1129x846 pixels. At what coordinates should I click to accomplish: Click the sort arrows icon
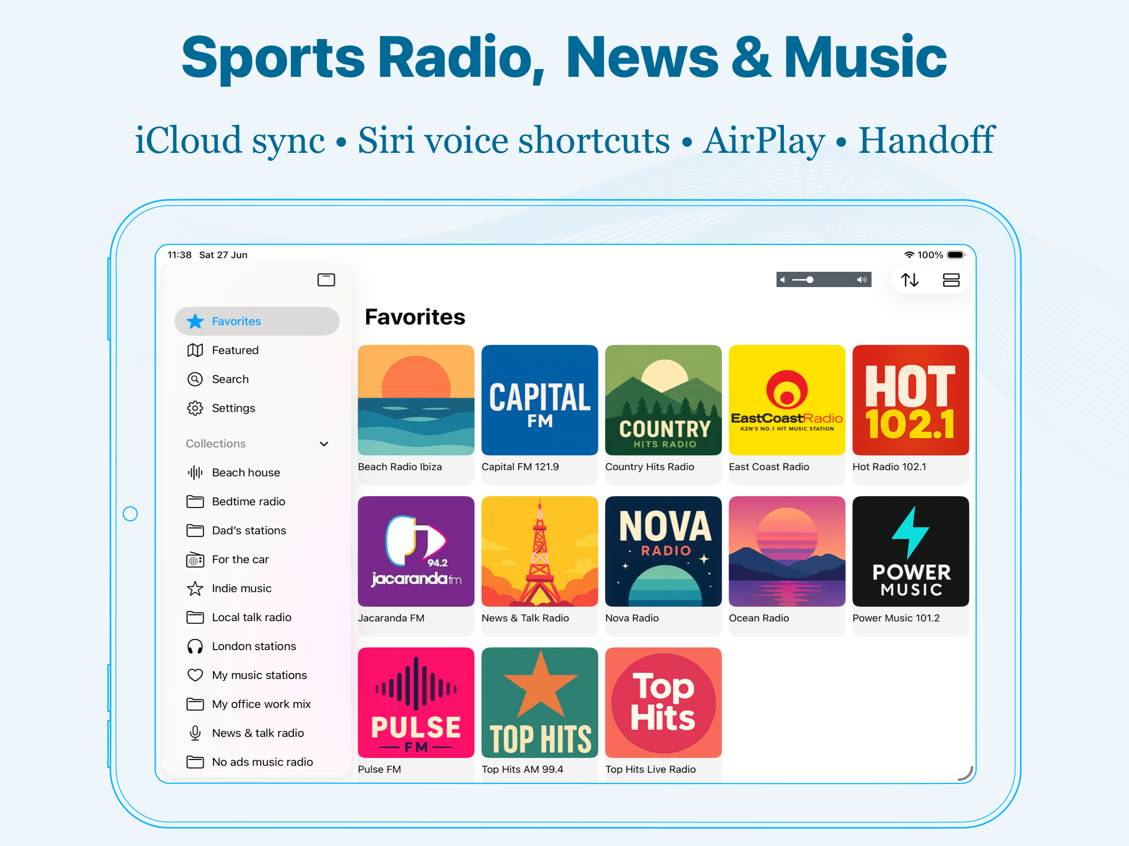(x=910, y=280)
